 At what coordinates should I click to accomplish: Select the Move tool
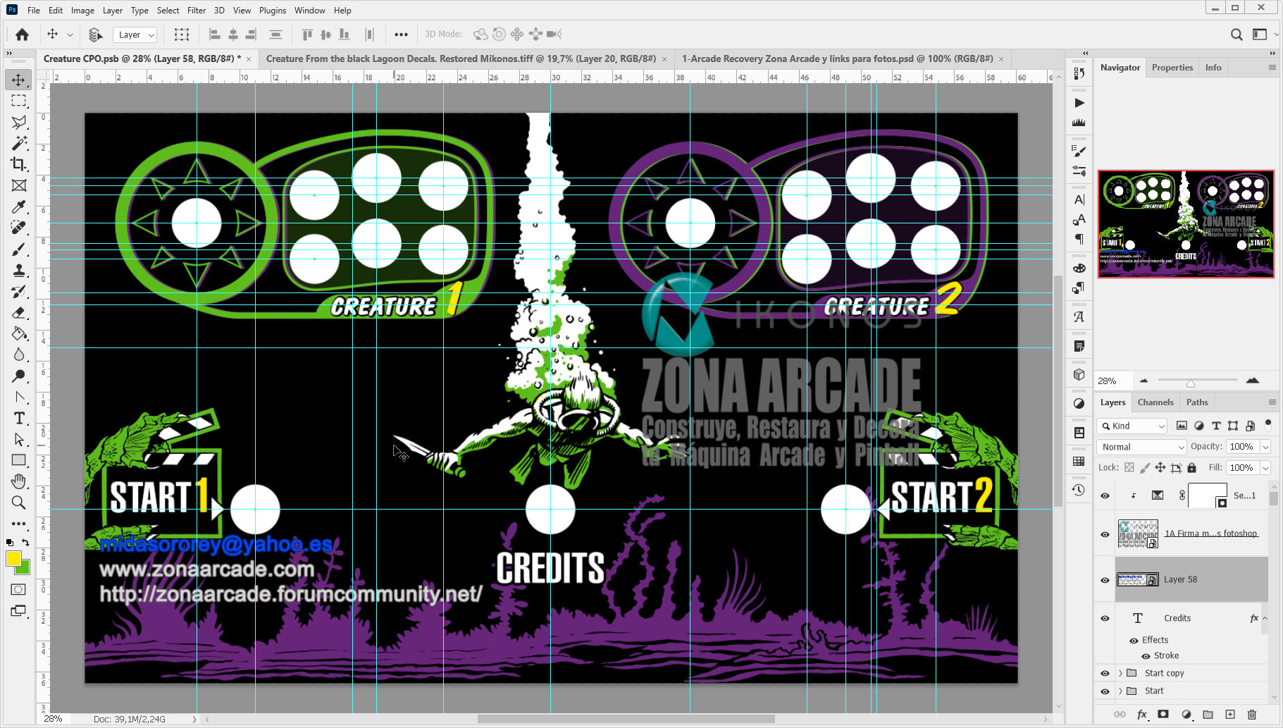pyautogui.click(x=18, y=79)
